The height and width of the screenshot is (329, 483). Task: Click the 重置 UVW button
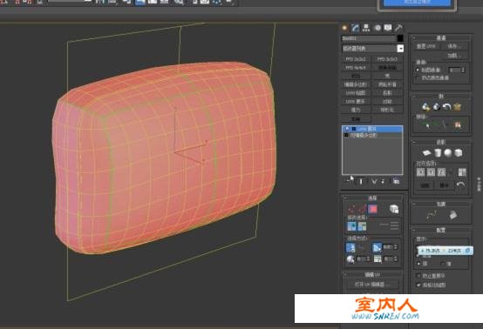pos(426,46)
